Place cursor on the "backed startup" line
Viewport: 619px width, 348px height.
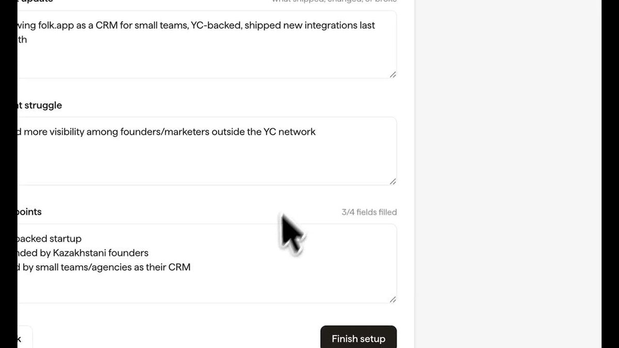50,239
